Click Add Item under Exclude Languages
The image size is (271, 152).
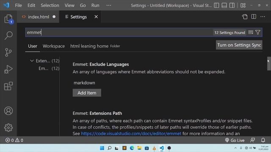[x=87, y=93]
